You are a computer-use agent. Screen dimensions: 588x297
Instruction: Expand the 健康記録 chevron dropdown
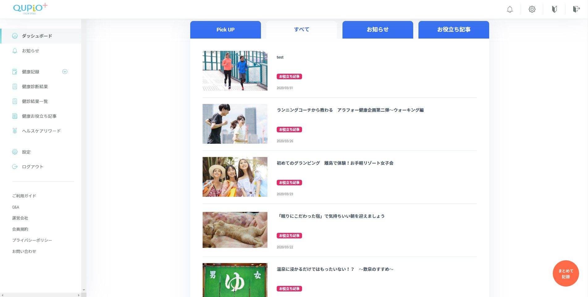tap(65, 72)
